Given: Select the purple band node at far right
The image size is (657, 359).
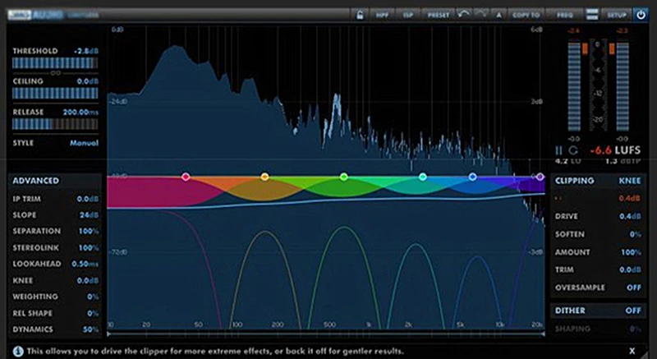Looking at the screenshot, I should (x=540, y=177).
